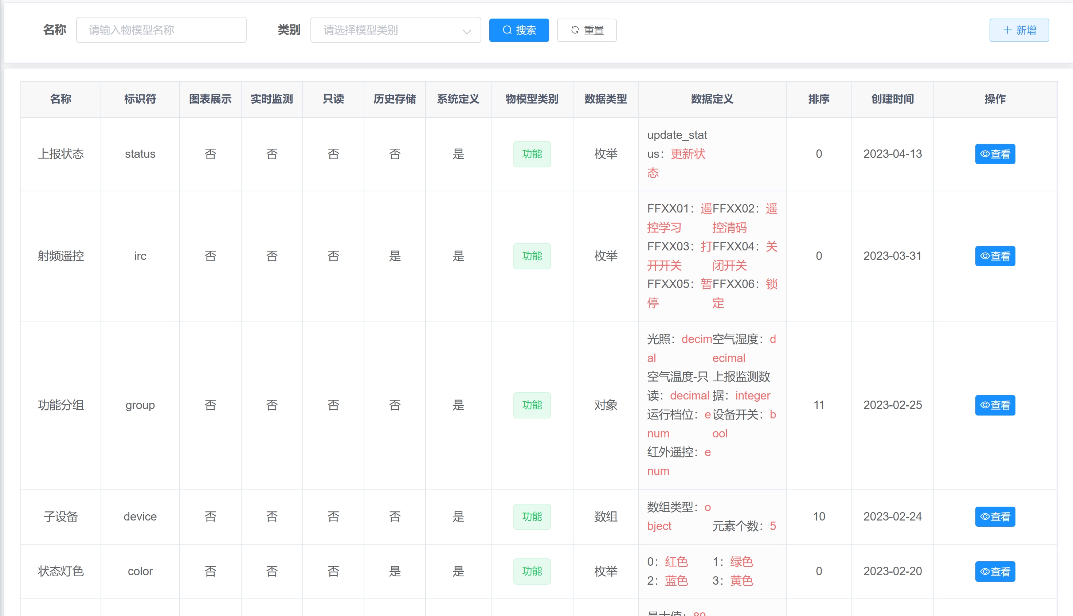The height and width of the screenshot is (616, 1073).
Task: Click the date 2023-03-31
Action: 893,256
